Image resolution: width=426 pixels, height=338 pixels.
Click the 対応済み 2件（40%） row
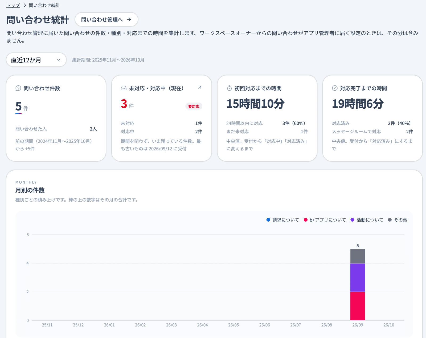372,123
